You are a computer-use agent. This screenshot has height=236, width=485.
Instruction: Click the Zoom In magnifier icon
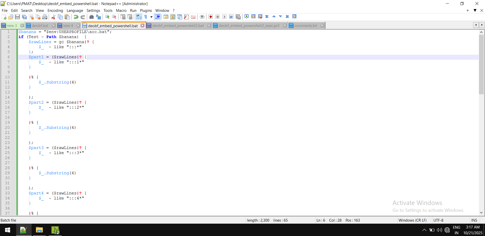pyautogui.click(x=107, y=17)
